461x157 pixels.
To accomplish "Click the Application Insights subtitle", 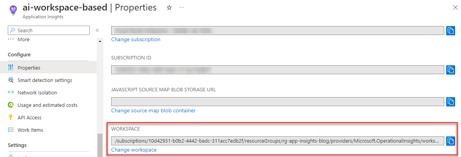I will click(x=43, y=17).
